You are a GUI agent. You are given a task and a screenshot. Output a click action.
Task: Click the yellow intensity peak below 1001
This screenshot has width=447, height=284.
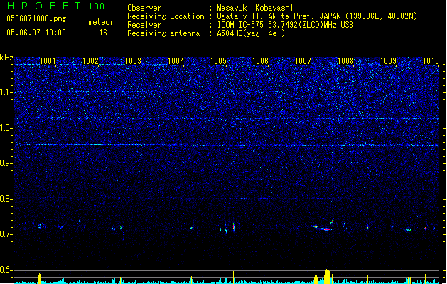click(40, 278)
